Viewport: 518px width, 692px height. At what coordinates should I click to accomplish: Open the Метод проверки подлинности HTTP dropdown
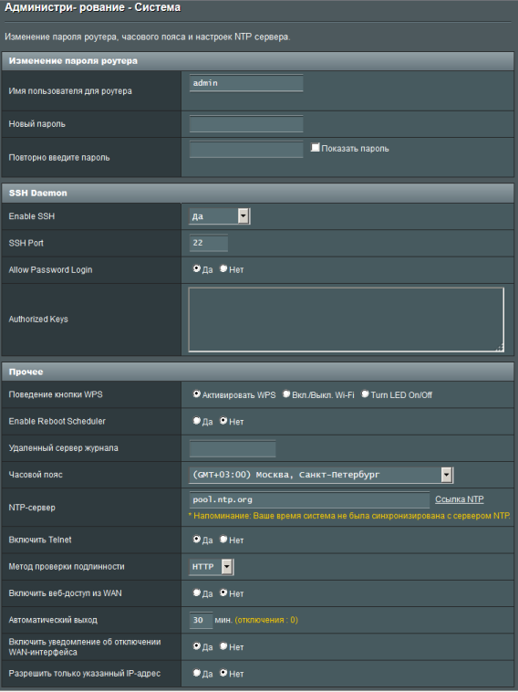[x=212, y=567]
